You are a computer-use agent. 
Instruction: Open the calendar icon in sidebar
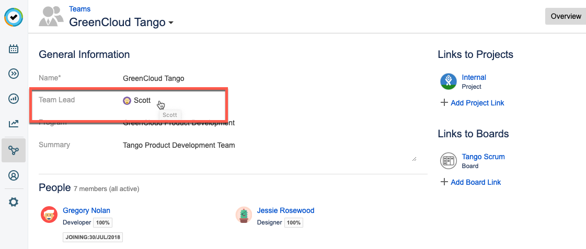click(x=14, y=49)
